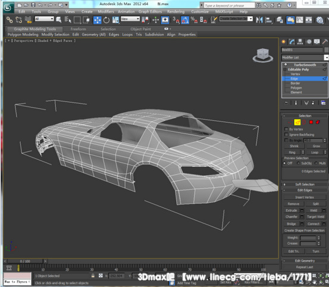Open the Utilities hammer panel tab
Screen dimensions: 329x287
[x=325, y=42]
